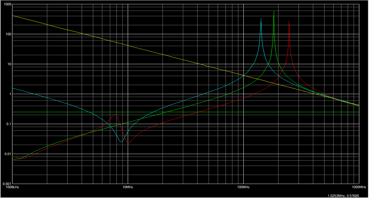Click the small red trace bump below 10MHz

tap(115, 114)
